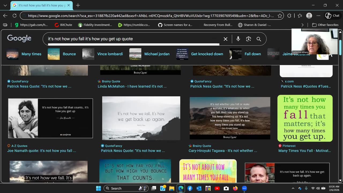This screenshot has height=193, width=343.
Task: Open the Recovery From Bull bookmark
Action: tap(218, 25)
